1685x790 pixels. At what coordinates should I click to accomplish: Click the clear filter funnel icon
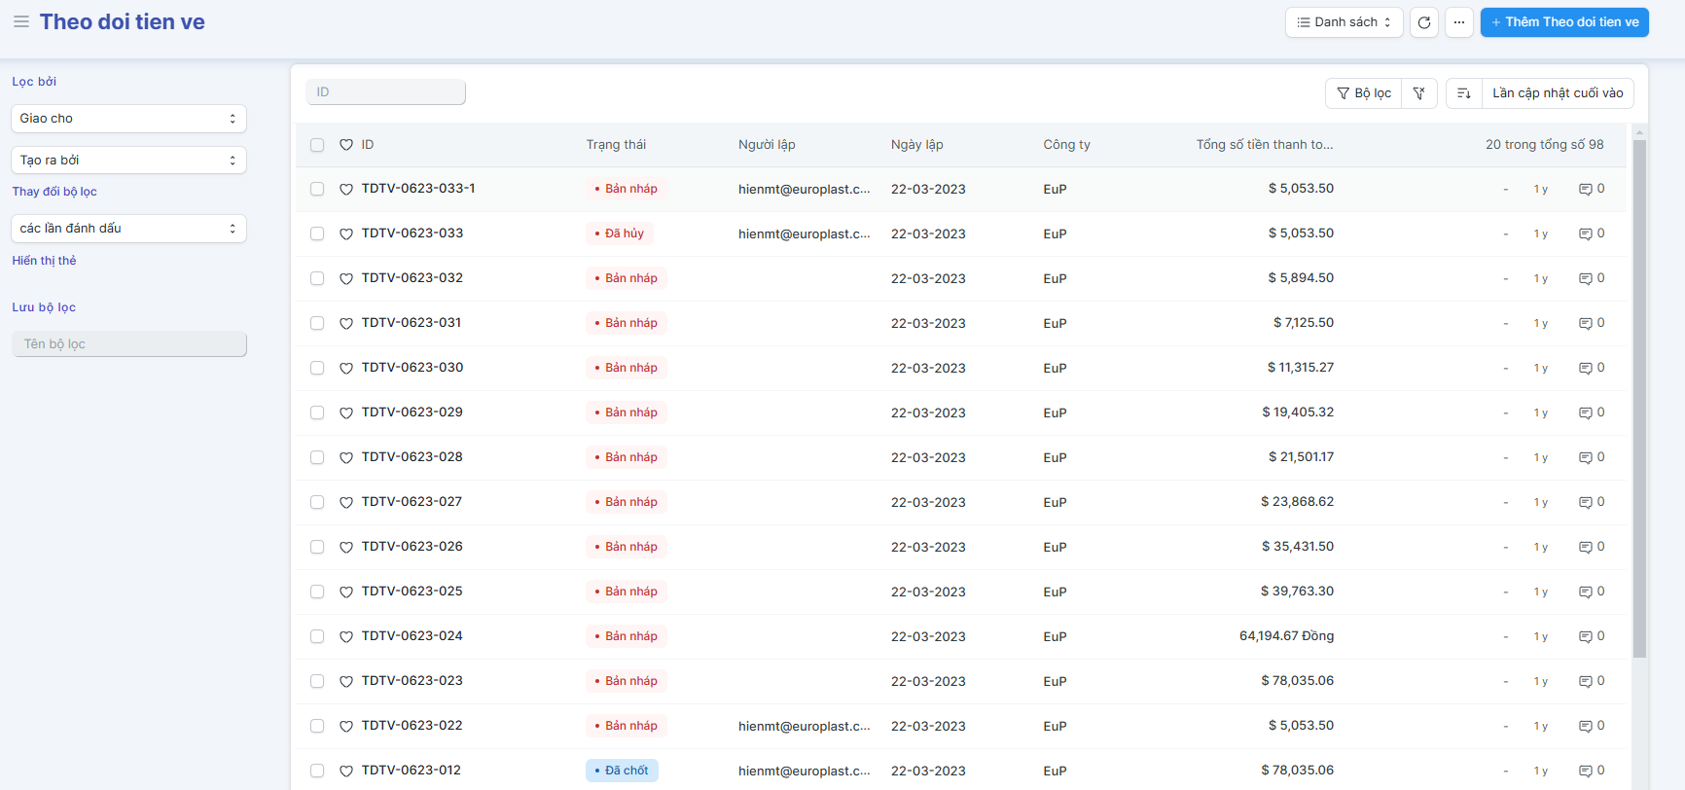[1419, 93]
